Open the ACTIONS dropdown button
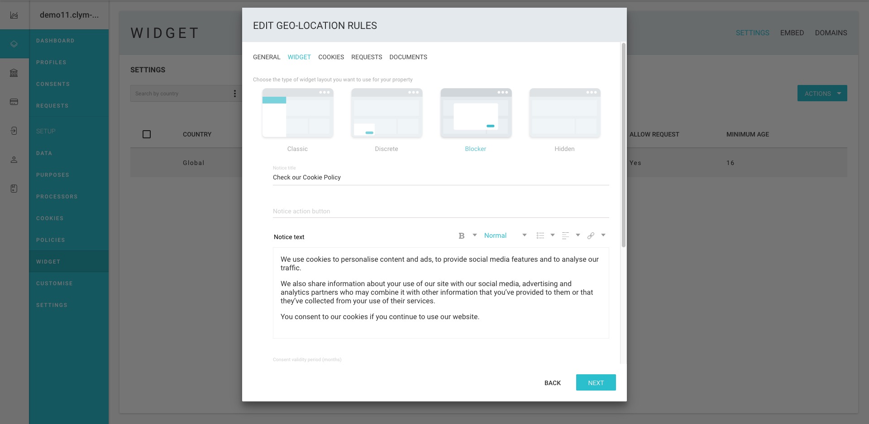 click(822, 94)
